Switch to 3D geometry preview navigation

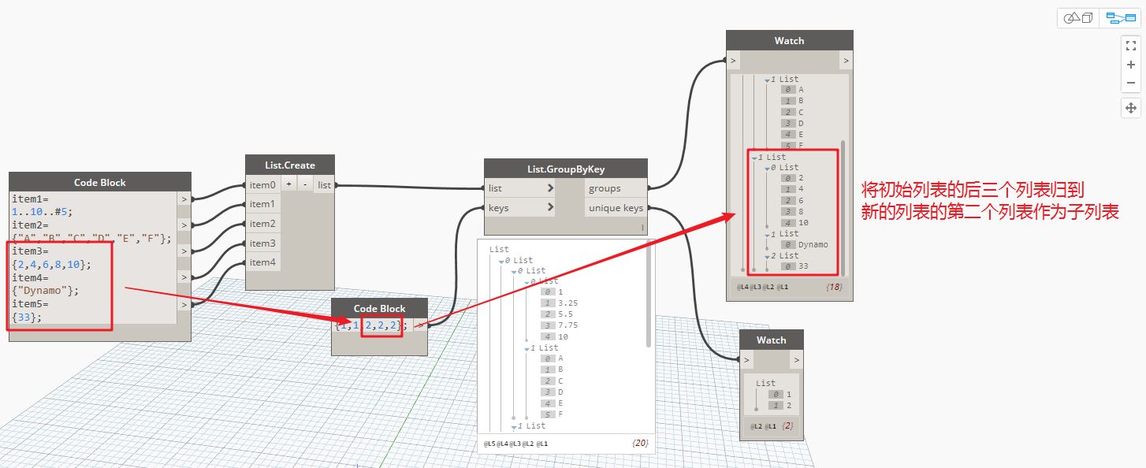pyautogui.click(x=1077, y=18)
